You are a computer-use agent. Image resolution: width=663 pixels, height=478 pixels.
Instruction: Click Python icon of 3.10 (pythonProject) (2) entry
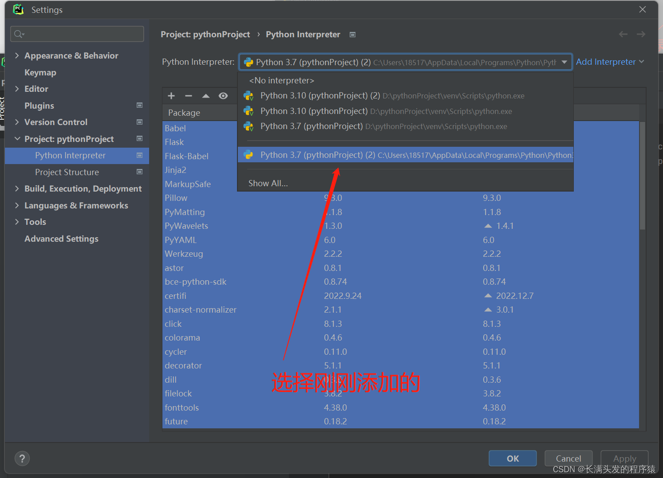pos(249,96)
